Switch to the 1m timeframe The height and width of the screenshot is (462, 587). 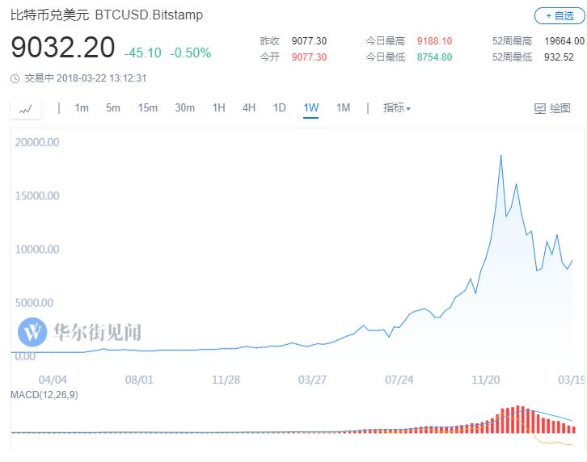click(x=82, y=108)
